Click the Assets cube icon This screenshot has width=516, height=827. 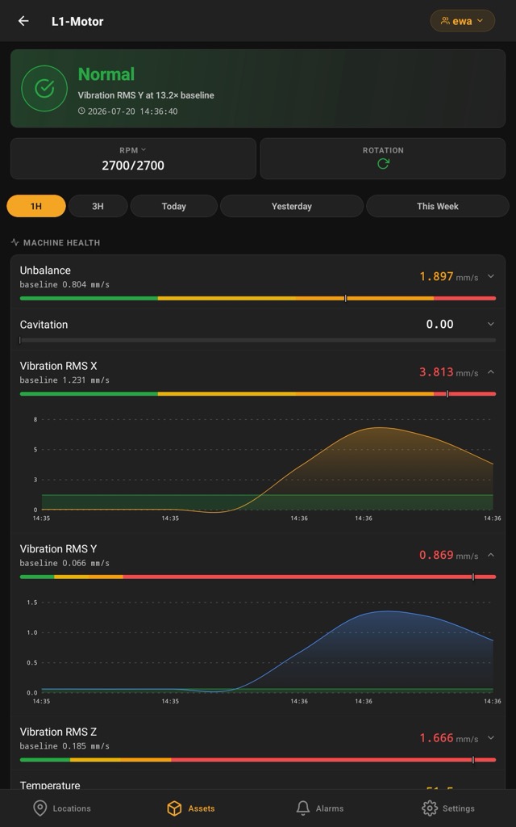point(174,808)
